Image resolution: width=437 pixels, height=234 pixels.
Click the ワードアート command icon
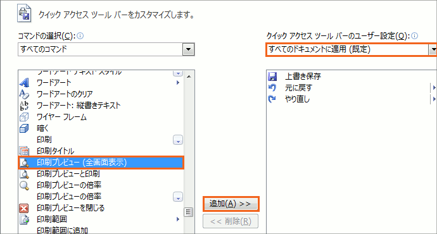(24, 83)
